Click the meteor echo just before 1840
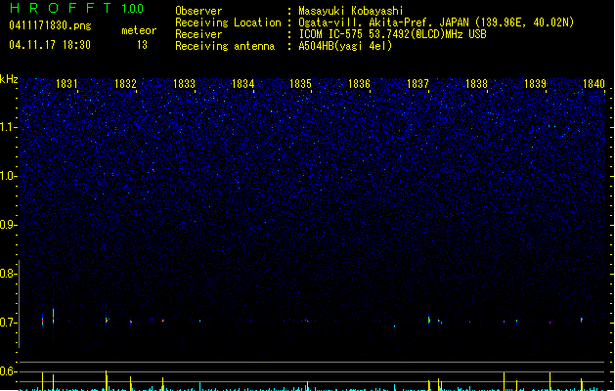615x391 pixels. pos(582,320)
